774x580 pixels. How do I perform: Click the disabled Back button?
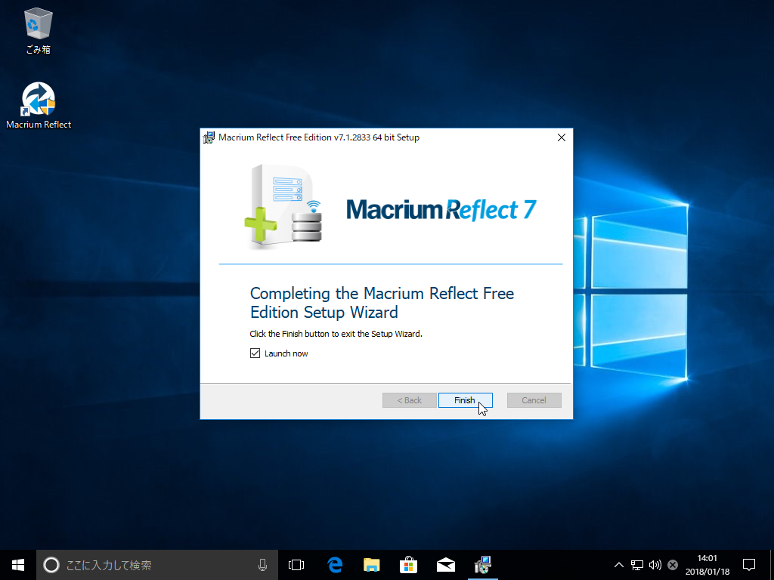tap(409, 400)
